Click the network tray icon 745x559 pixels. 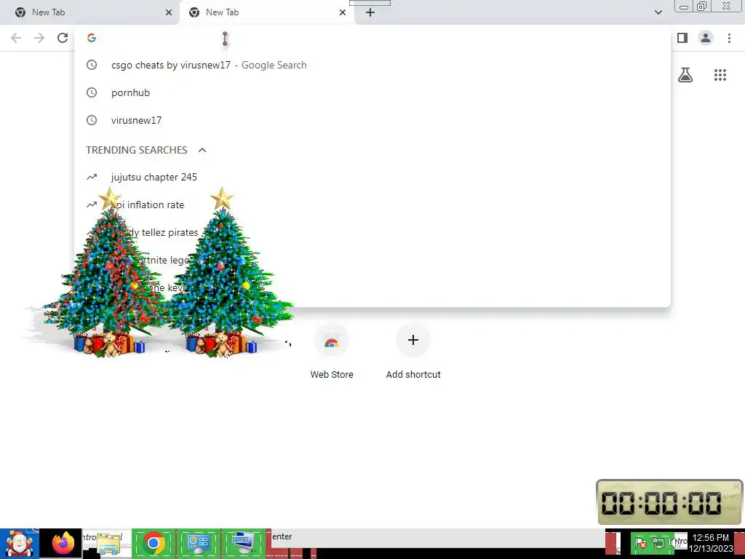(x=658, y=543)
